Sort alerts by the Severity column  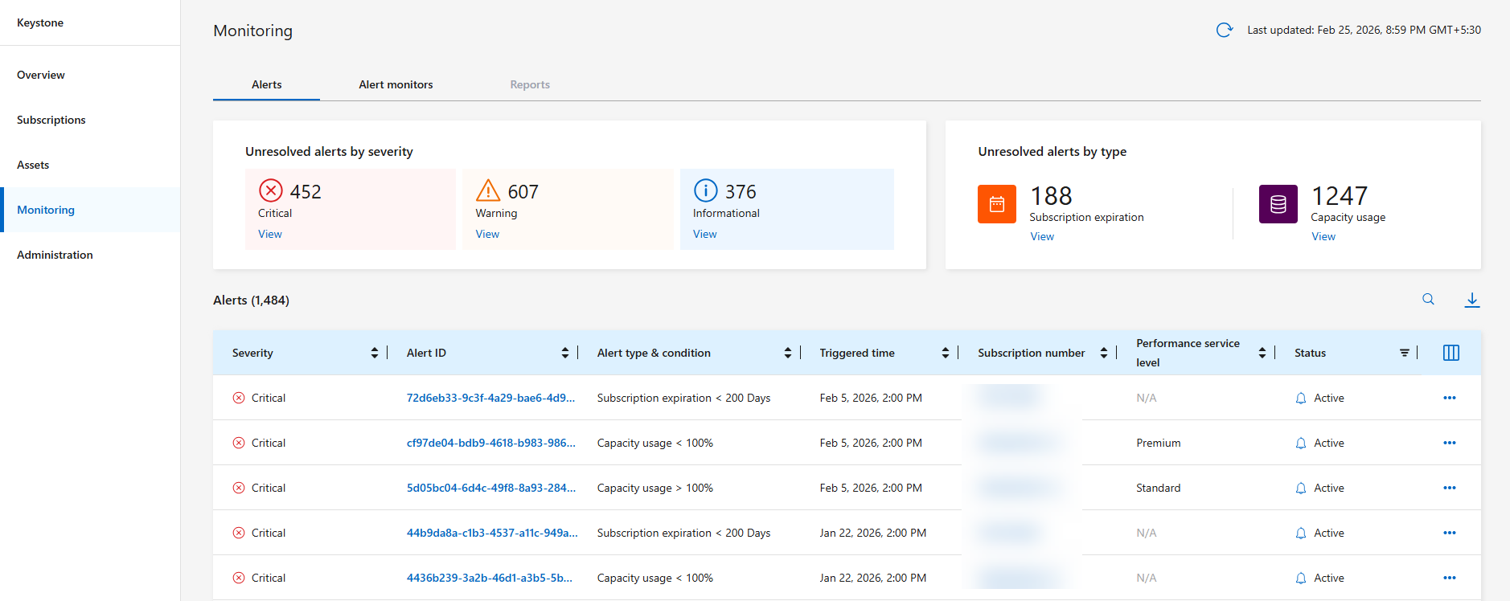pos(374,353)
